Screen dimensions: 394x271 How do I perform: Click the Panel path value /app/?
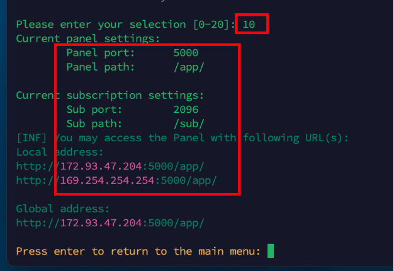[188, 67]
